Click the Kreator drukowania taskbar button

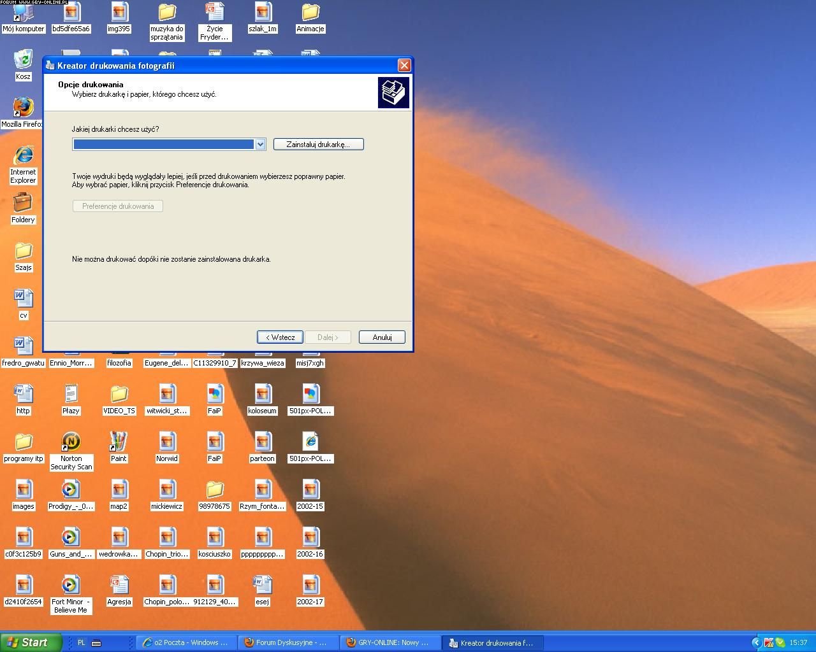[x=492, y=642]
